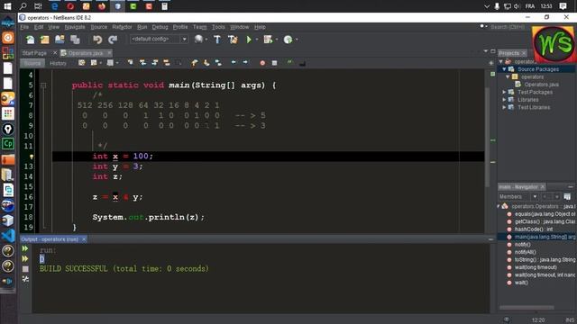Expand the Libraries node
The height and width of the screenshot is (324, 577).
504,100
